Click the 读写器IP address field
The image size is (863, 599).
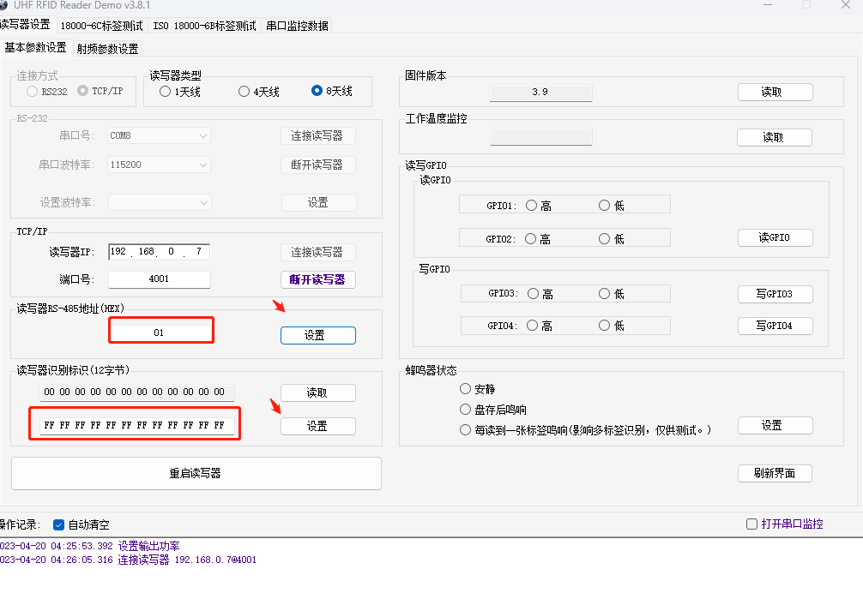(159, 251)
